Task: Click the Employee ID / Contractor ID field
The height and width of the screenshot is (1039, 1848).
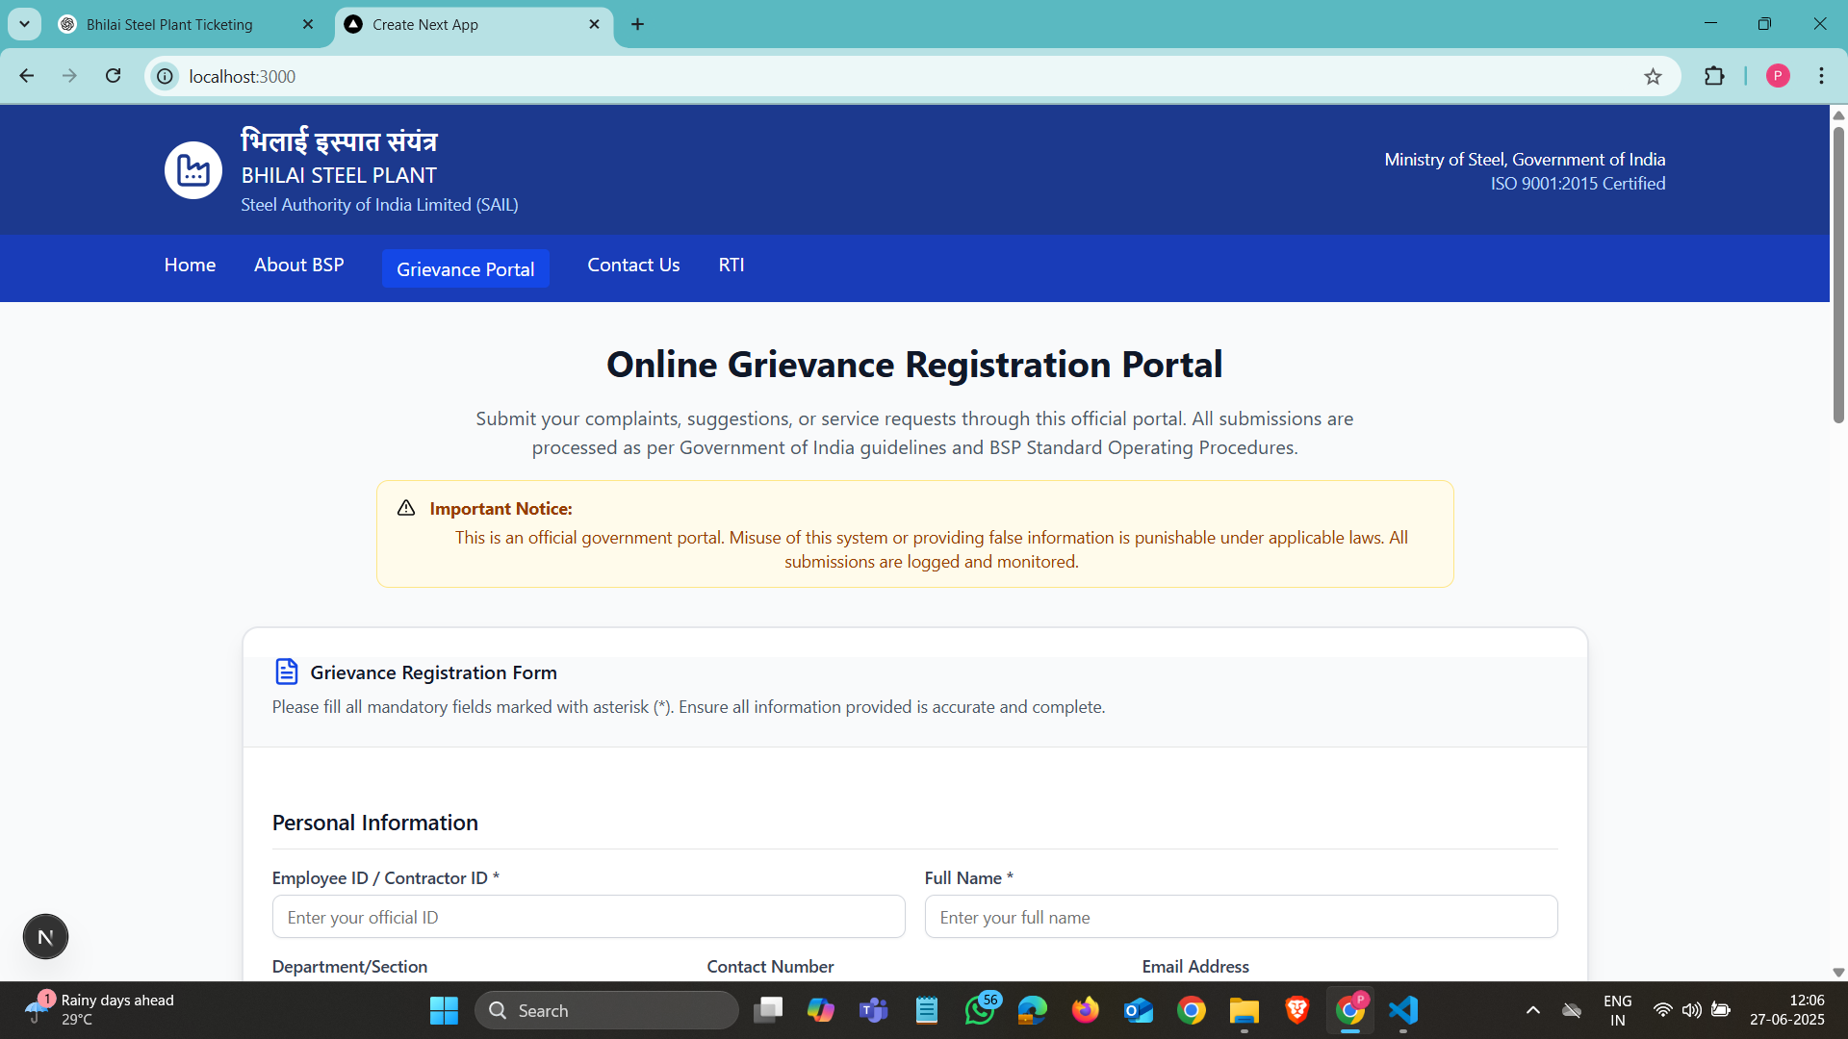Action: [589, 917]
